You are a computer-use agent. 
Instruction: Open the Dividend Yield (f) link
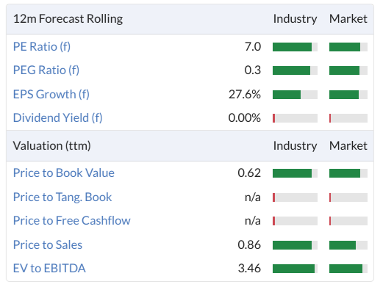click(57, 118)
